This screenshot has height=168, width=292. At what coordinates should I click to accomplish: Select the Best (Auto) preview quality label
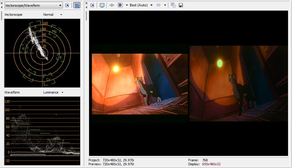pos(139,5)
